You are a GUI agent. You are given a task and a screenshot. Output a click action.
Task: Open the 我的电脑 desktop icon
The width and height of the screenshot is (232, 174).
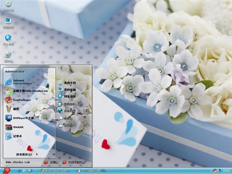8,23
